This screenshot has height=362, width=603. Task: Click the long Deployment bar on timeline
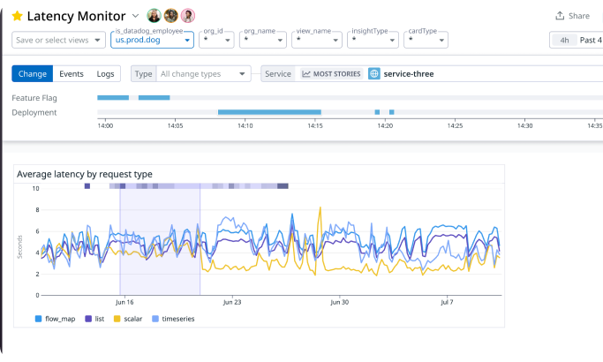pyautogui.click(x=269, y=112)
